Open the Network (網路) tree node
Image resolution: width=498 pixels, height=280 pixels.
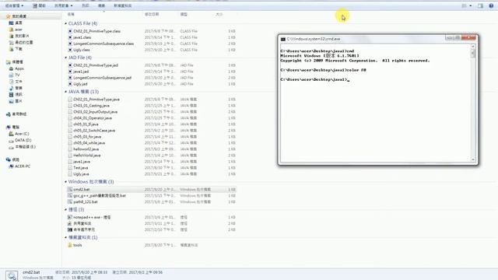(16, 159)
